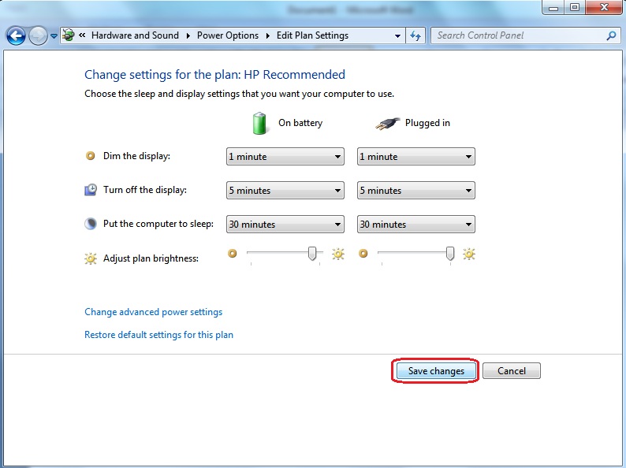Click the Back navigation arrow button
This screenshot has height=468, width=626.
(x=15, y=35)
